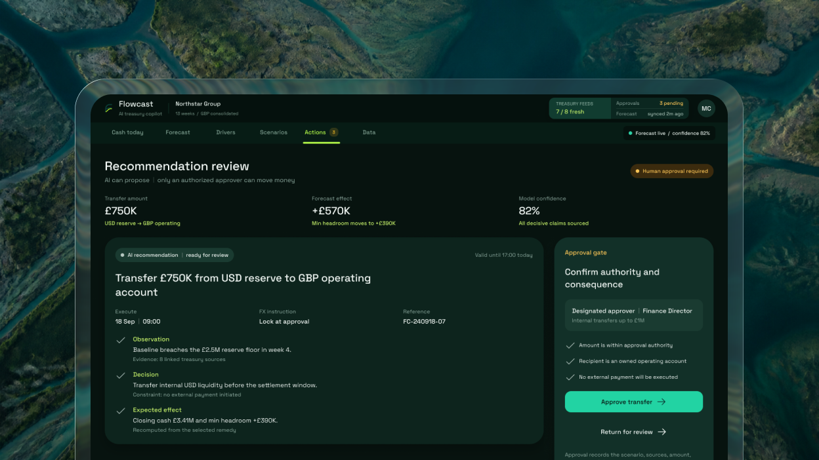The image size is (819, 460).
Task: Click 'Evidence: 8 linked treasury sources' text
Action: click(x=179, y=359)
